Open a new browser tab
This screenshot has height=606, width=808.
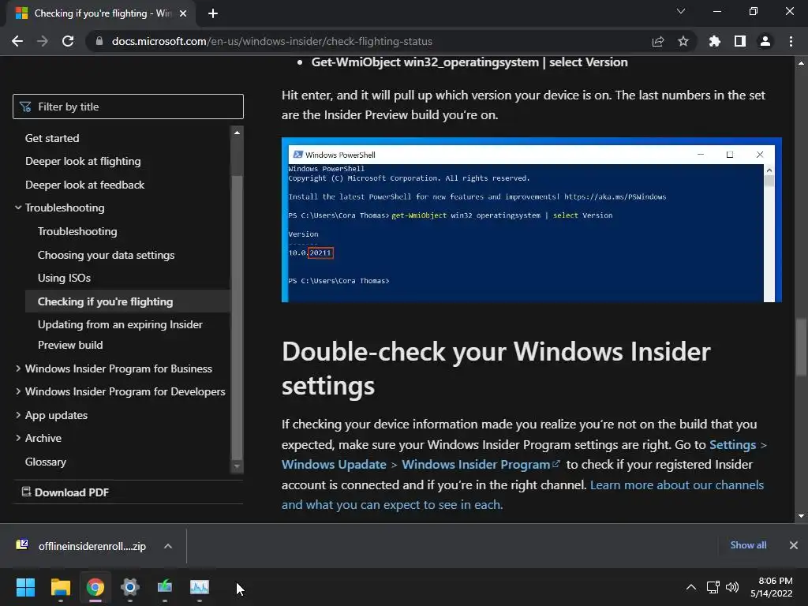point(213,13)
